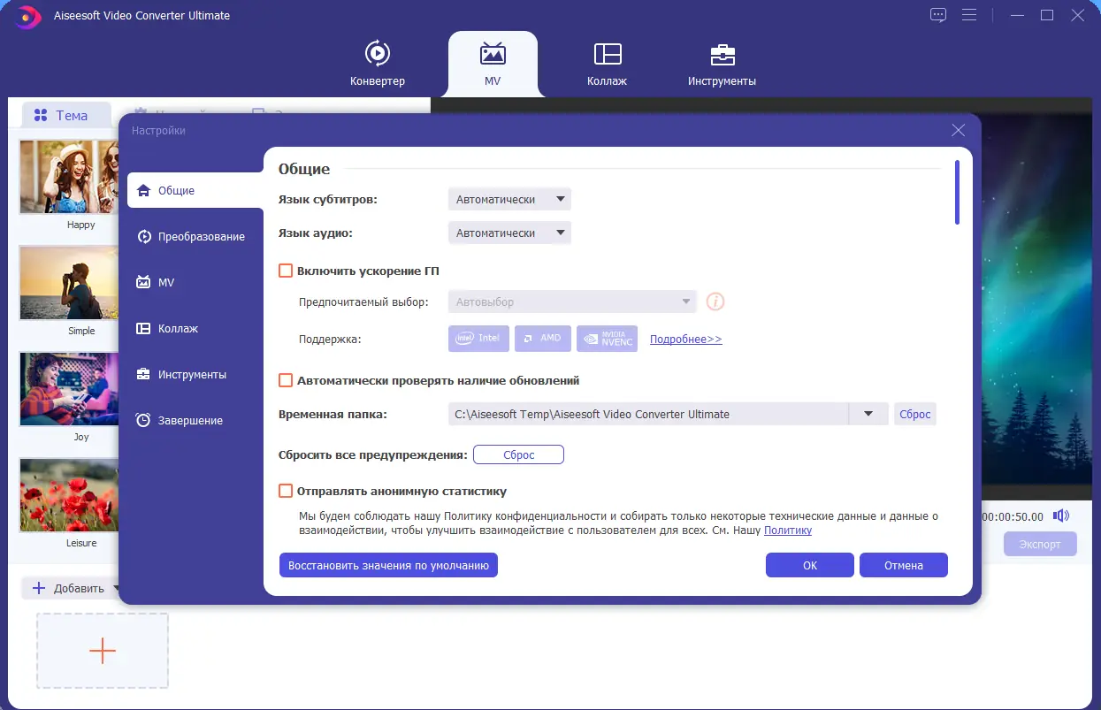This screenshot has width=1101, height=710.
Task: Click Сброс to reset all warnings
Action: [x=519, y=454]
